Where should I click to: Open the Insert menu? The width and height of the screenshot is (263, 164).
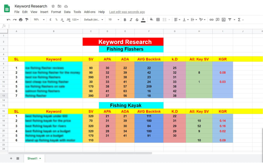(44, 12)
